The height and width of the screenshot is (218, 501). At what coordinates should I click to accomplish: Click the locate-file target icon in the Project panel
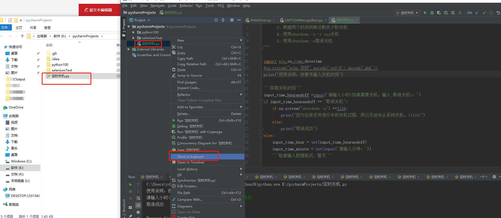click(216, 20)
